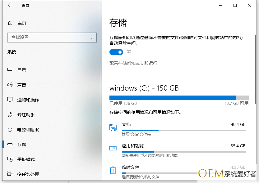
Task: Click the home icon beside 主页
Action: pyautogui.click(x=10, y=23)
